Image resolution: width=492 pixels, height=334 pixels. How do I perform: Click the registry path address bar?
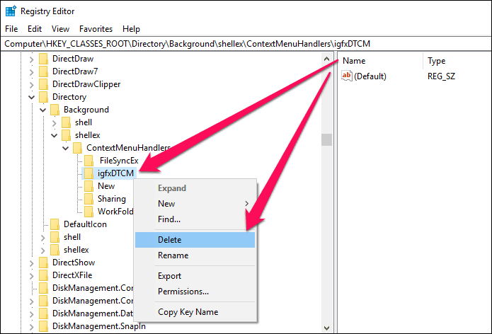(x=246, y=44)
